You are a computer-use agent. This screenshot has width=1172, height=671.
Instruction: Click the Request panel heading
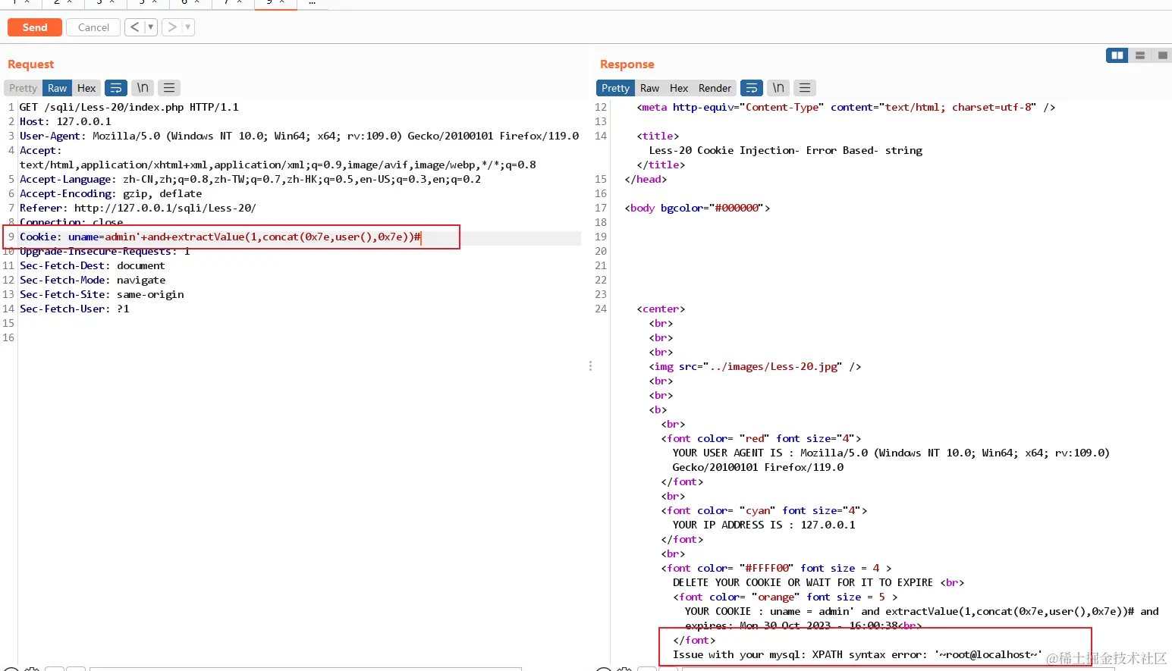click(30, 64)
